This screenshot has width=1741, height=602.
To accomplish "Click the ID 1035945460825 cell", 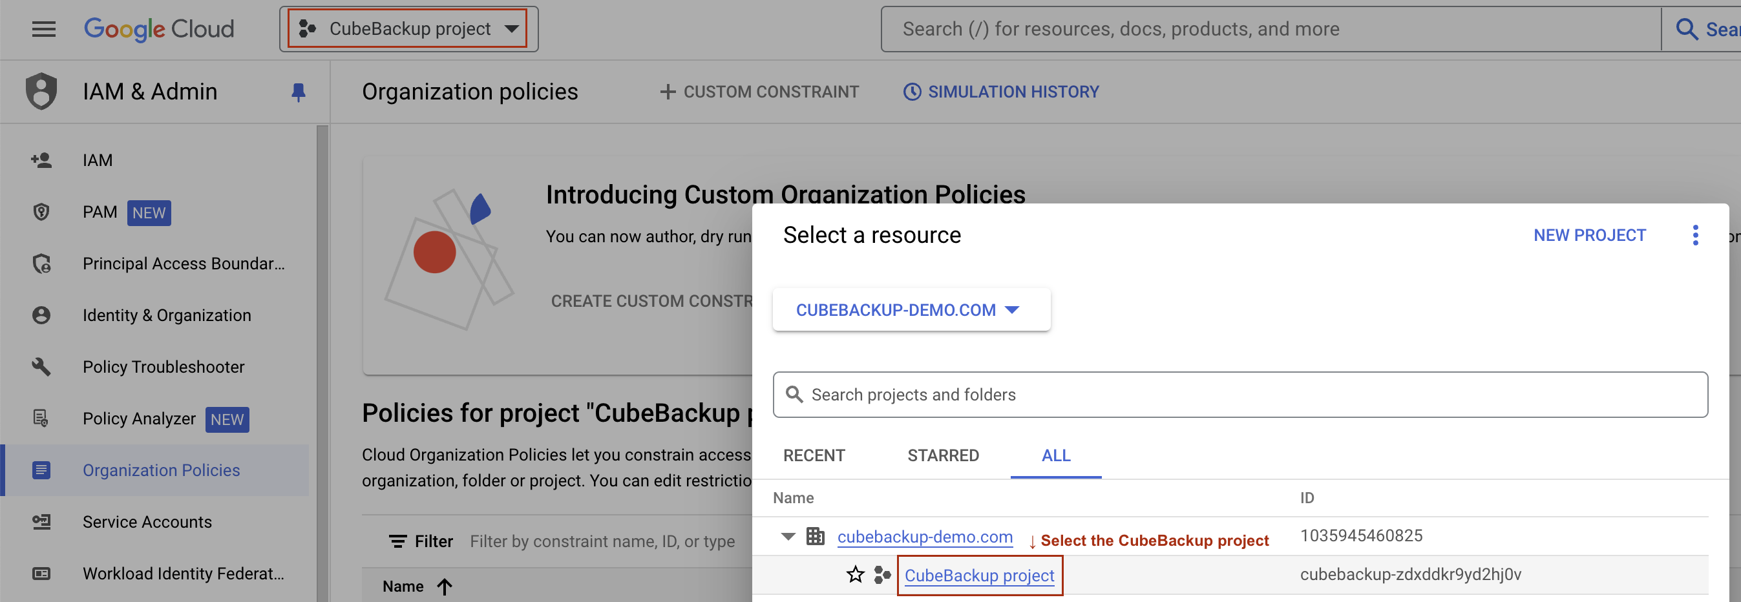I will (x=1361, y=535).
